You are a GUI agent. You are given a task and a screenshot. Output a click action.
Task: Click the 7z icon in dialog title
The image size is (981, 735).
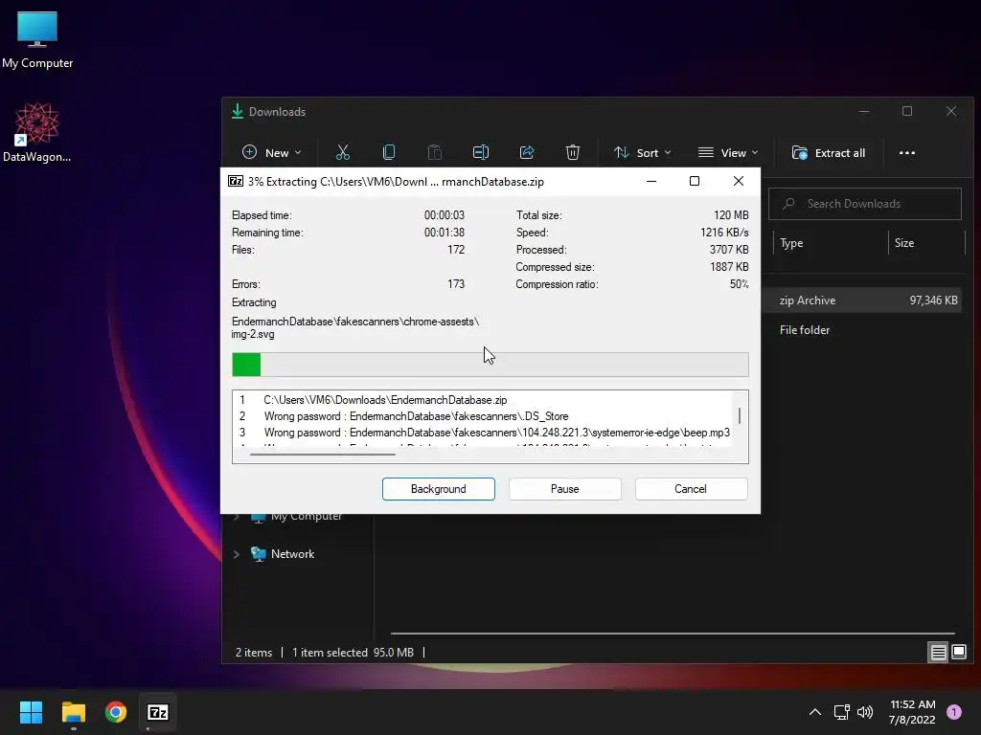click(236, 181)
